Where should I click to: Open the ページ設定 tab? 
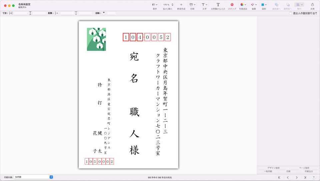(x=304, y=168)
